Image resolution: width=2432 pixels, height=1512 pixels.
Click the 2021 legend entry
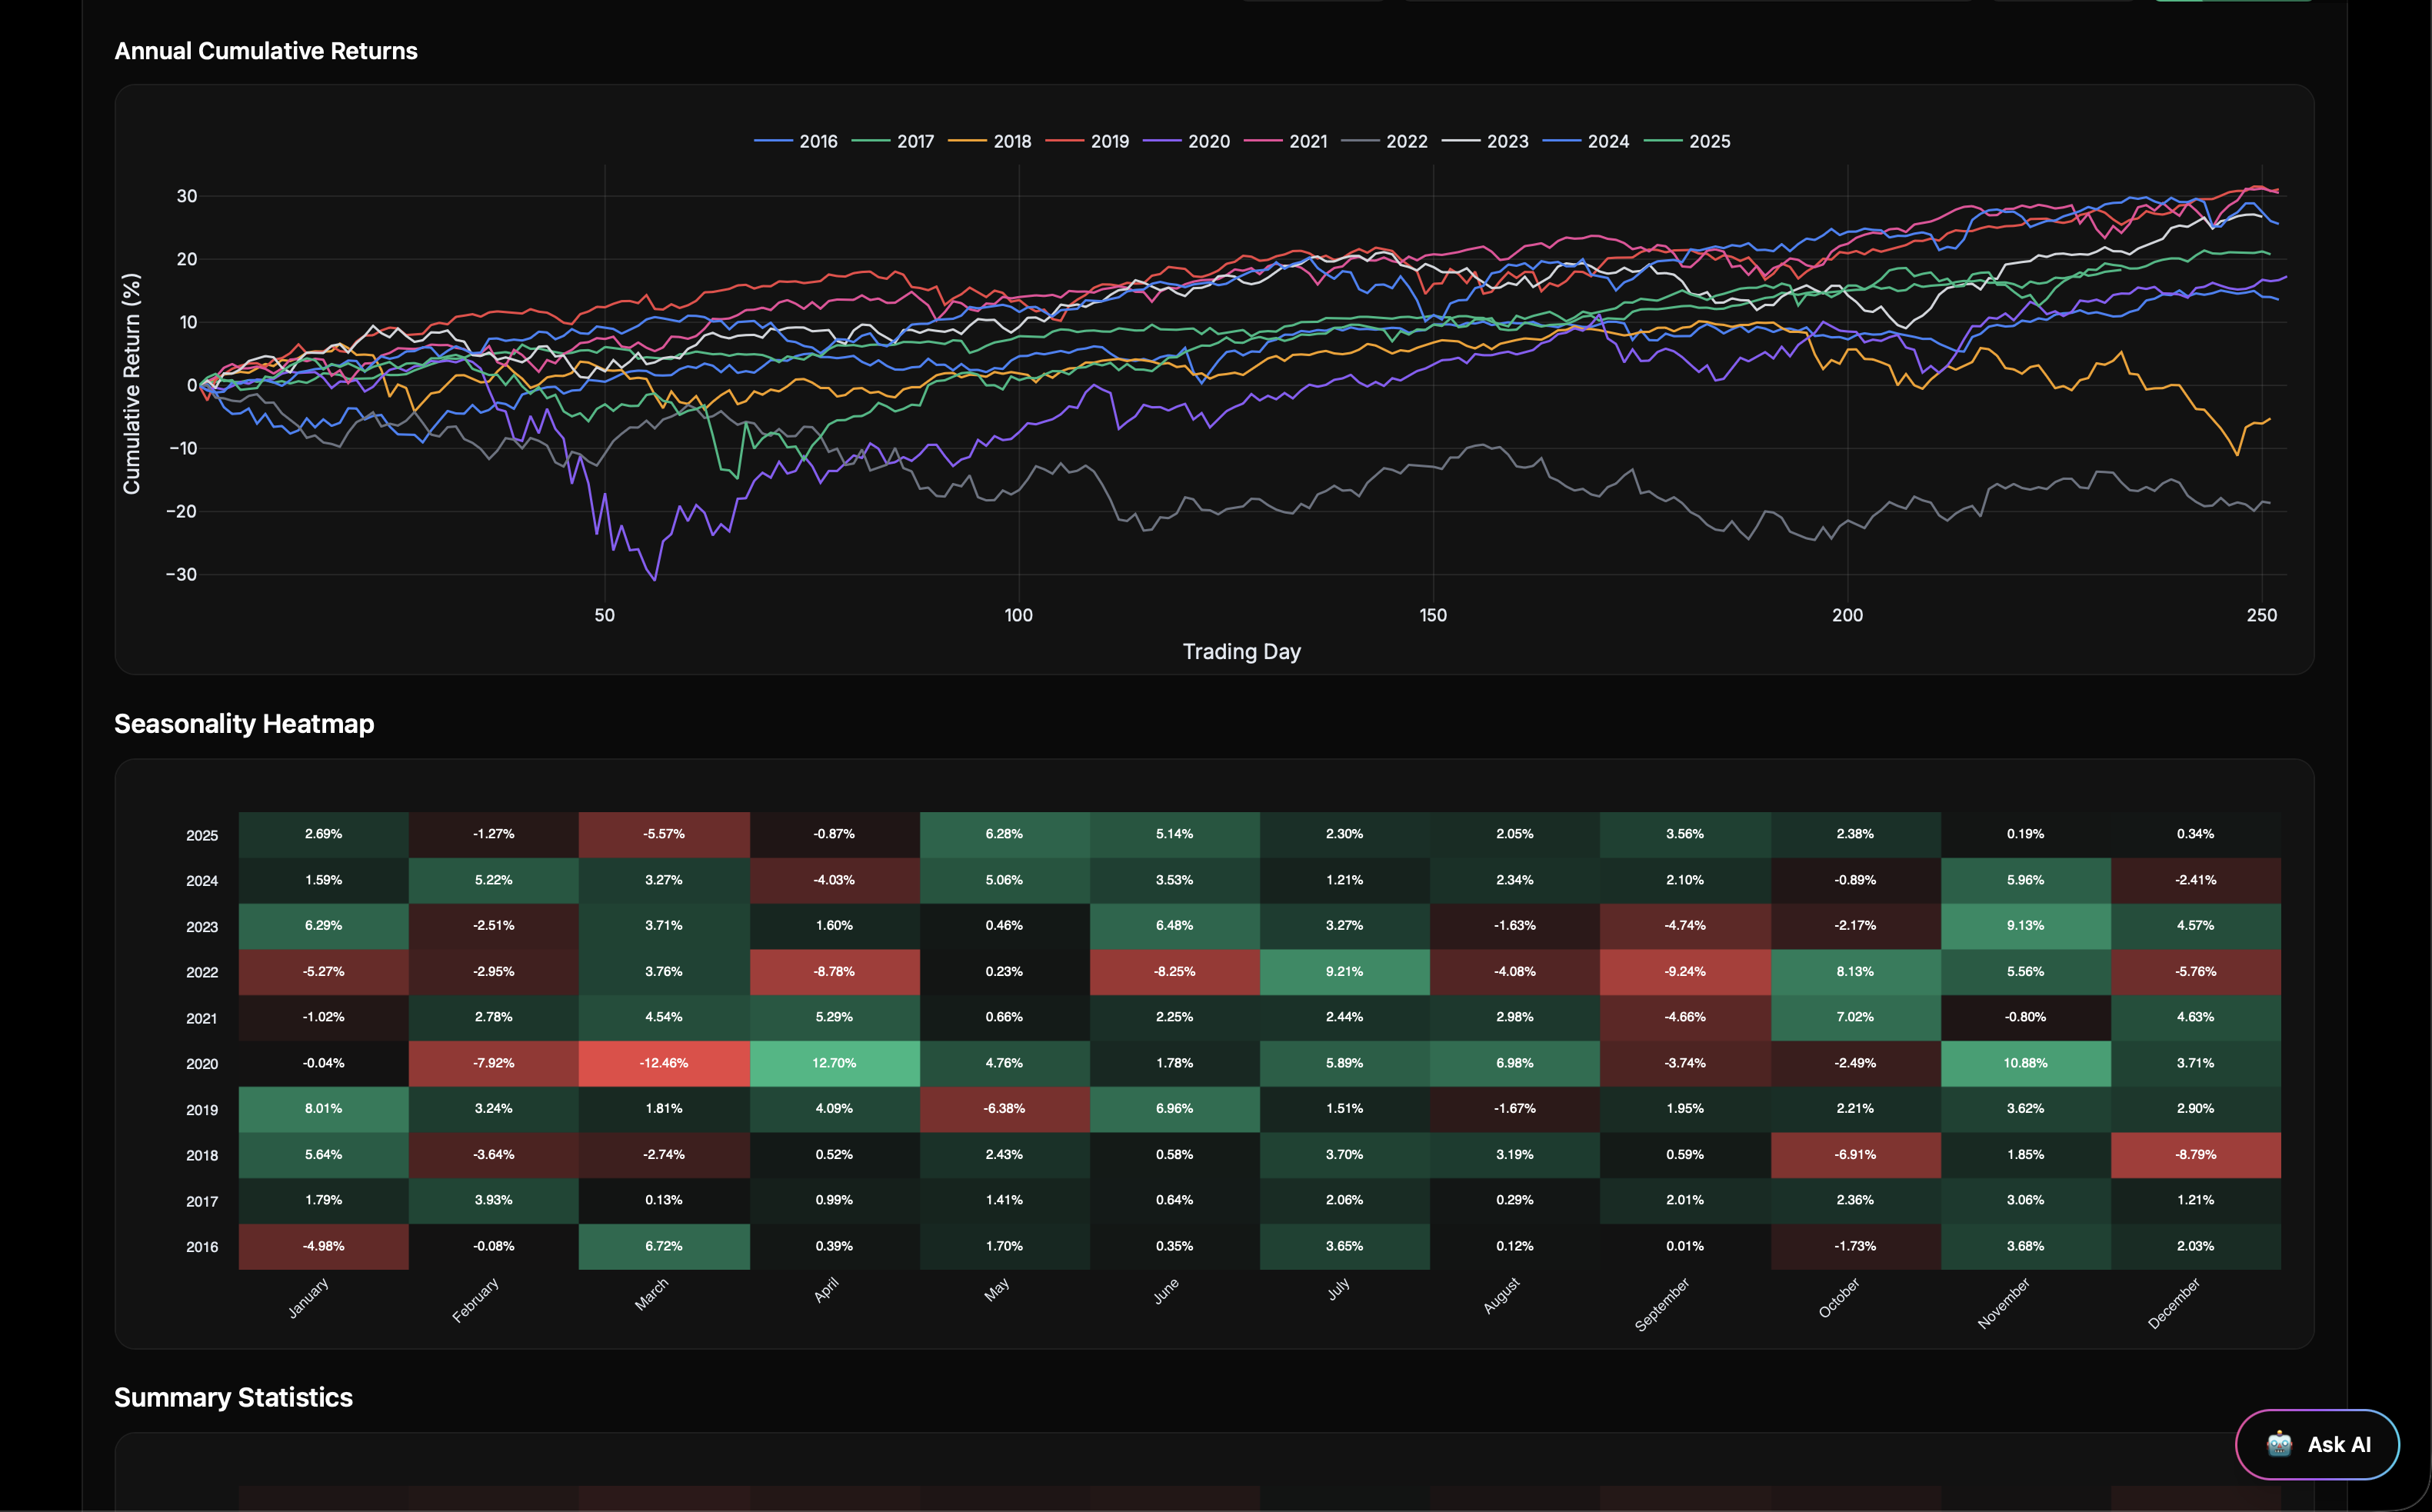1305,141
